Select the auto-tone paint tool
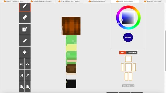This screenshot has width=166, height=93. pos(25,29)
